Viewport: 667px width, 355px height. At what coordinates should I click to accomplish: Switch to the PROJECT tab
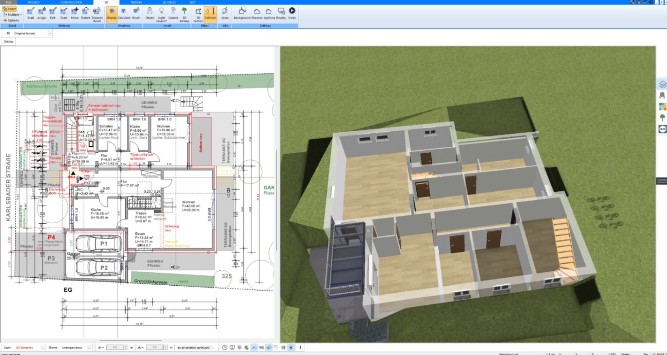[x=34, y=2]
